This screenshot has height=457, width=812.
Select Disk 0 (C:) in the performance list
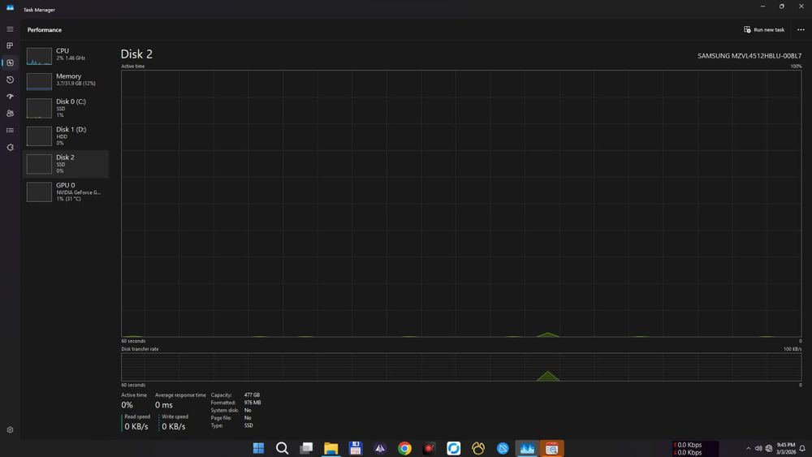[x=66, y=108]
